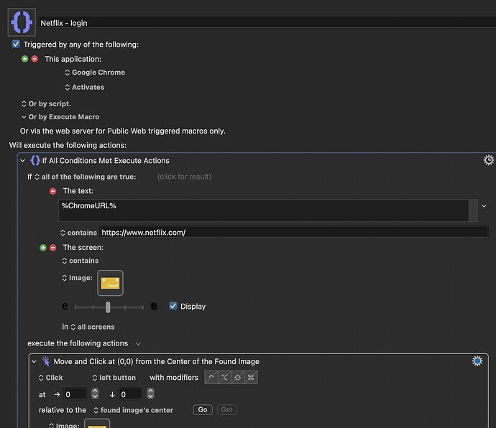Change the 'all screens' popup
This screenshot has width=496, height=428.
pyautogui.click(x=92, y=327)
